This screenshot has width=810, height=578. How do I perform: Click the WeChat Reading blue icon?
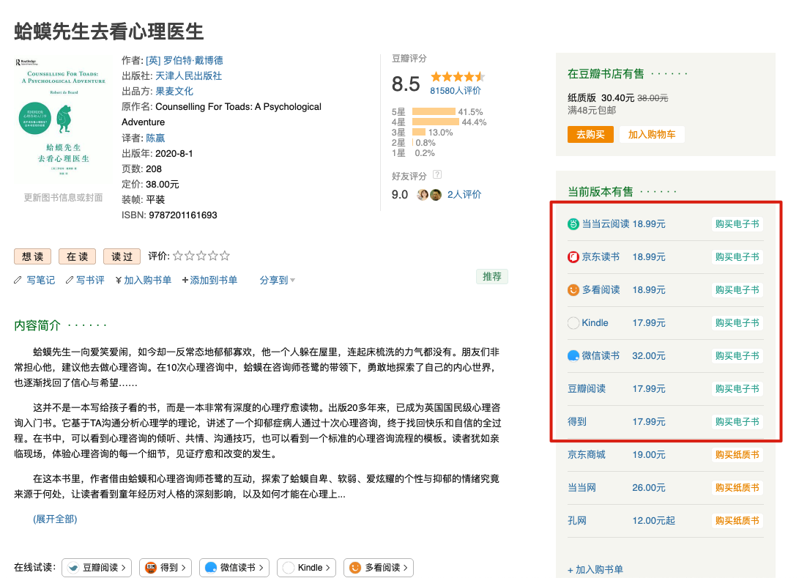click(573, 356)
